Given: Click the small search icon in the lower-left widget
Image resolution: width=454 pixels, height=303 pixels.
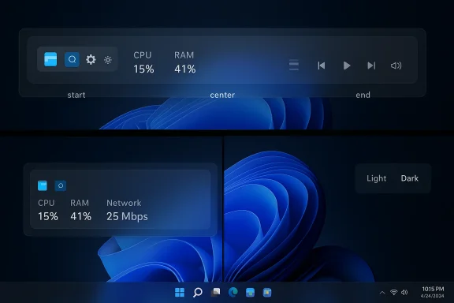Looking at the screenshot, I should tap(61, 185).
